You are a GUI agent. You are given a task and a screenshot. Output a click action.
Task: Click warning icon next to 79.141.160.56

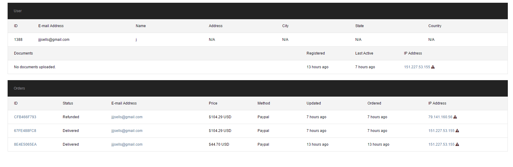(x=455, y=117)
